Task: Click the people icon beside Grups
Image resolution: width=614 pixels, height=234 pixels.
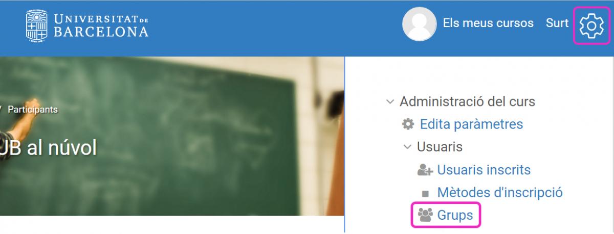Action: pos(425,215)
